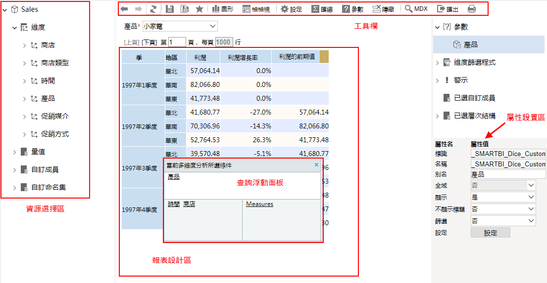Open the 圖形 chart tool
The width and height of the screenshot is (547, 283).
coord(222,9)
